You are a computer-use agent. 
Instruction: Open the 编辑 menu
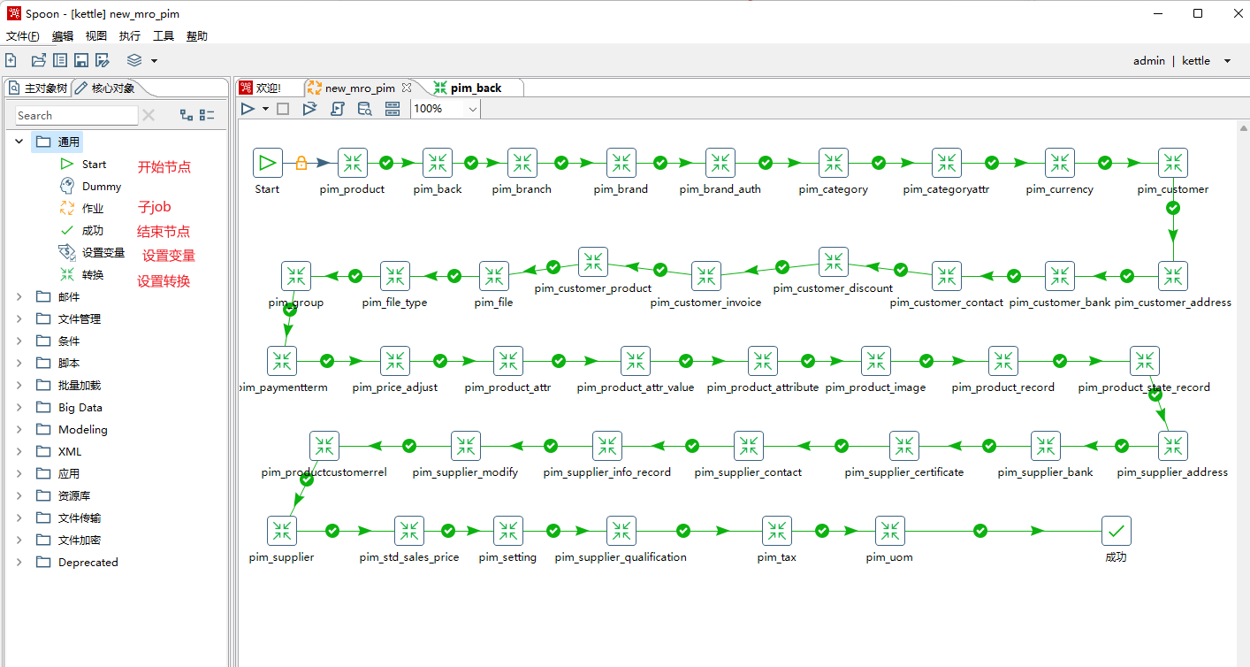pyautogui.click(x=63, y=36)
